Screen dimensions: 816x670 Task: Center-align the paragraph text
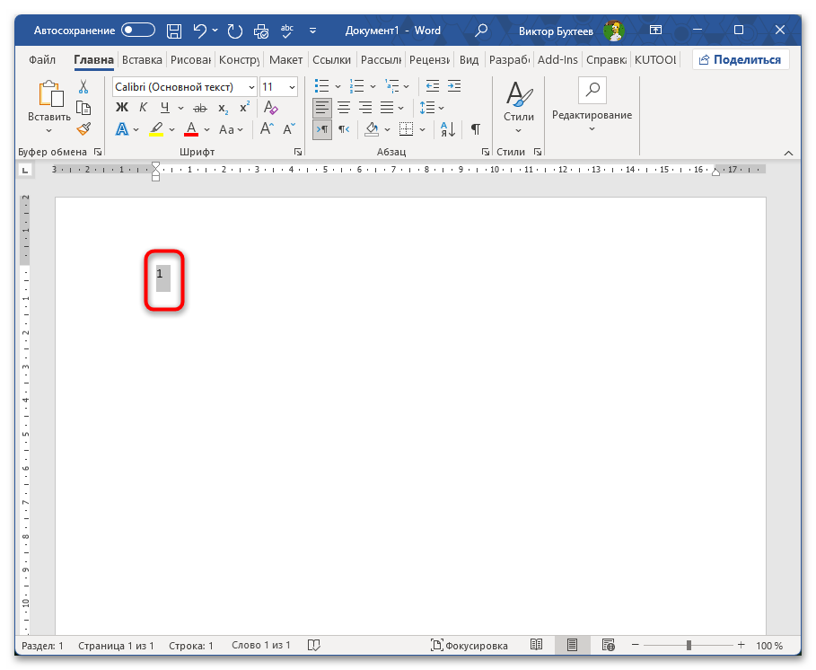click(x=343, y=108)
